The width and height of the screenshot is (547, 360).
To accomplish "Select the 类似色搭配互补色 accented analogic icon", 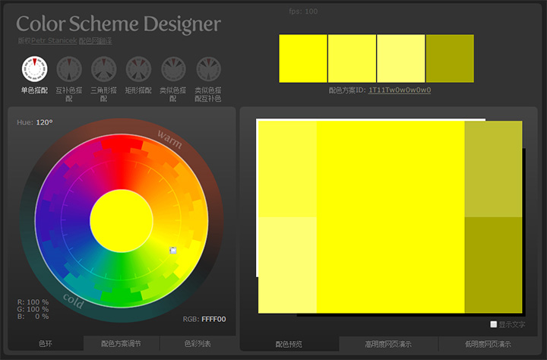I will coord(209,69).
